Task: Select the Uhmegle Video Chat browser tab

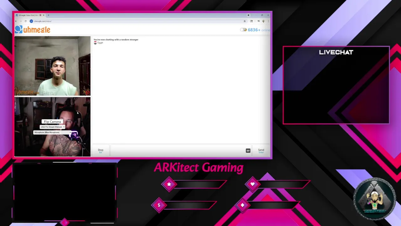Action: 30,15
